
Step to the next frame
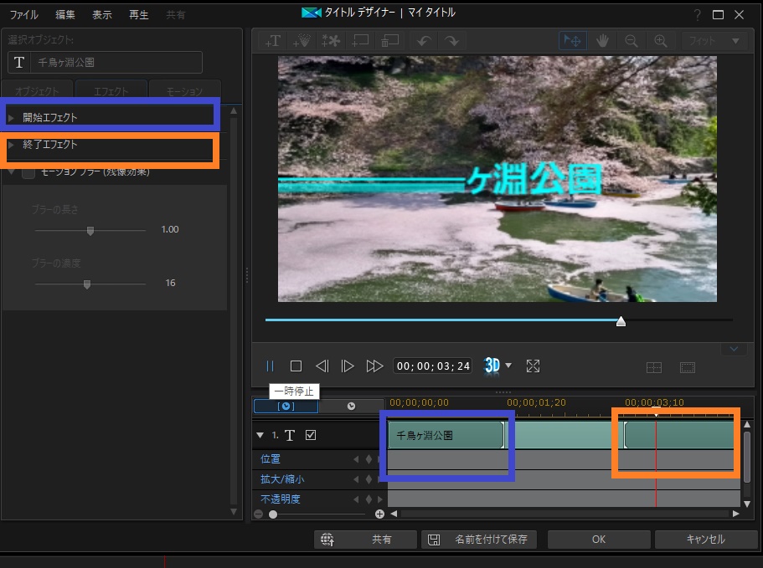tap(348, 366)
